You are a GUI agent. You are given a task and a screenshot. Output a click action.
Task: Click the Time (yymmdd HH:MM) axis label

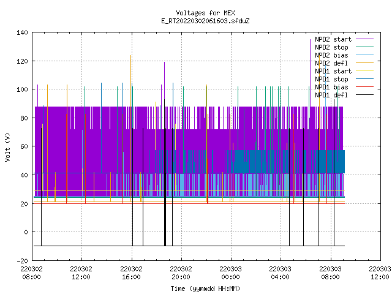(x=205, y=288)
